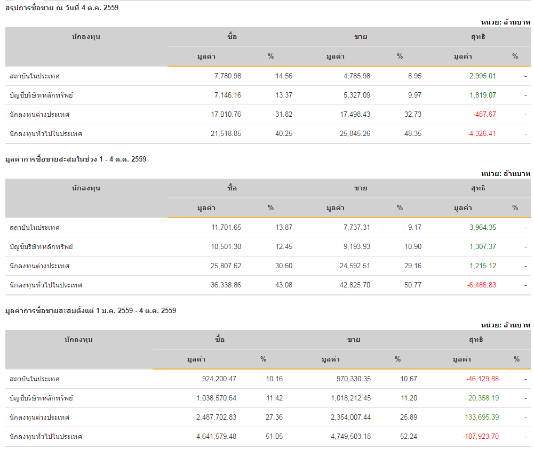Viewport: 534px width, 449px height.
Task: Click "สถาบันในประเทศ" row with 11,701.65 buy value
Action: (35, 228)
